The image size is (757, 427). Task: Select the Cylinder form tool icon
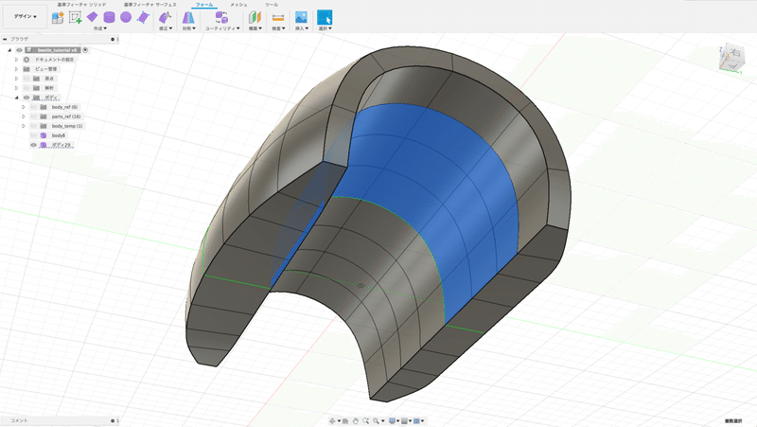(x=109, y=17)
